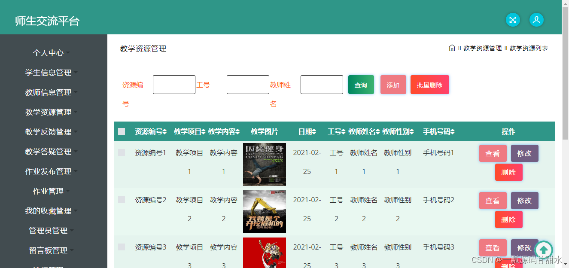Open the 囚徒健身 teaching image thumbnail
This screenshot has width=569, height=268.
coord(265,164)
